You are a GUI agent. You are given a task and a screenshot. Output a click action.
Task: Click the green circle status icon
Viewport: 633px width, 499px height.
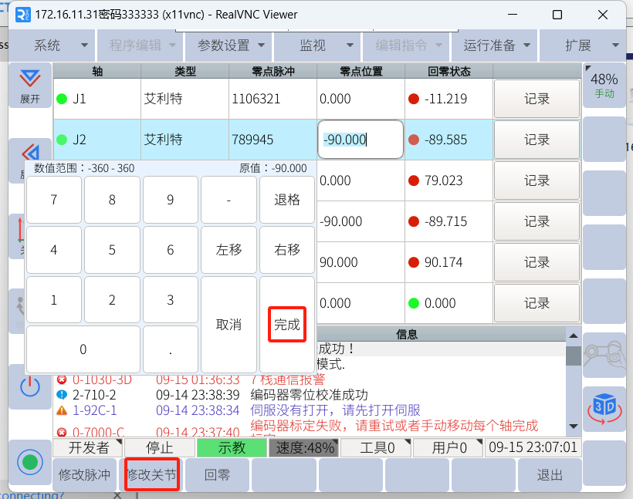point(29,463)
